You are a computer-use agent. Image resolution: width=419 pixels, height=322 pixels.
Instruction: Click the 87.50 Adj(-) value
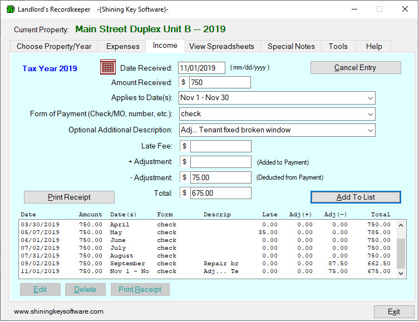338,263
